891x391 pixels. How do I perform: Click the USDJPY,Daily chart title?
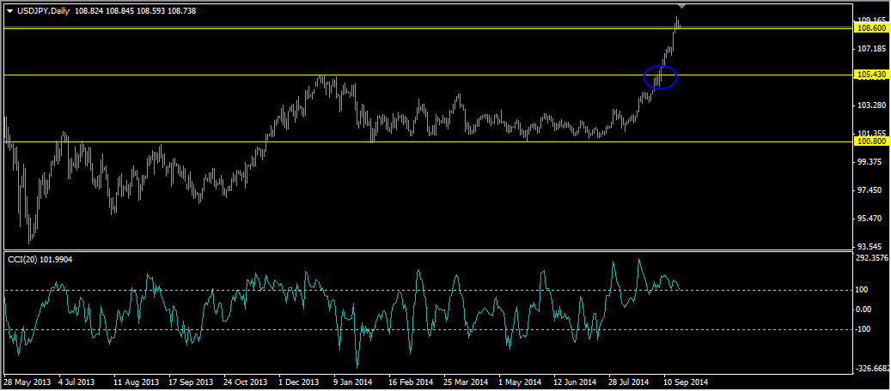43,11
